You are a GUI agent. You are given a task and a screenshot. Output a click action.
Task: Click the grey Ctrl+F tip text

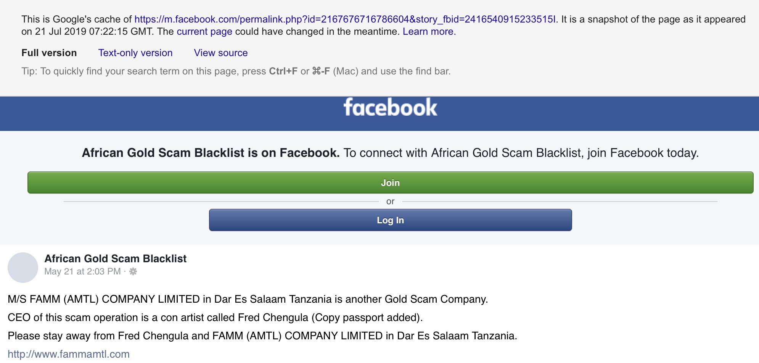[236, 71]
